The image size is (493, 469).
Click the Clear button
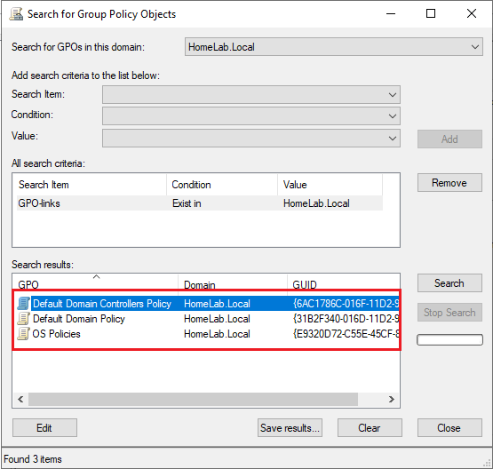tap(370, 428)
